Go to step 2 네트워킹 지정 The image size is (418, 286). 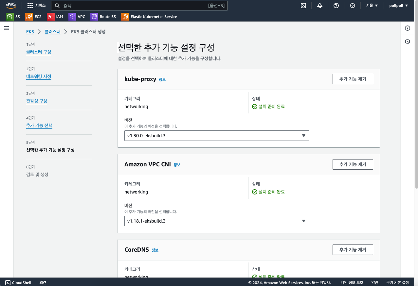39,76
